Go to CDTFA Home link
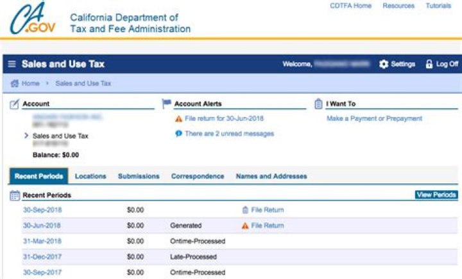The width and height of the screenshot is (462, 279). 350,6
